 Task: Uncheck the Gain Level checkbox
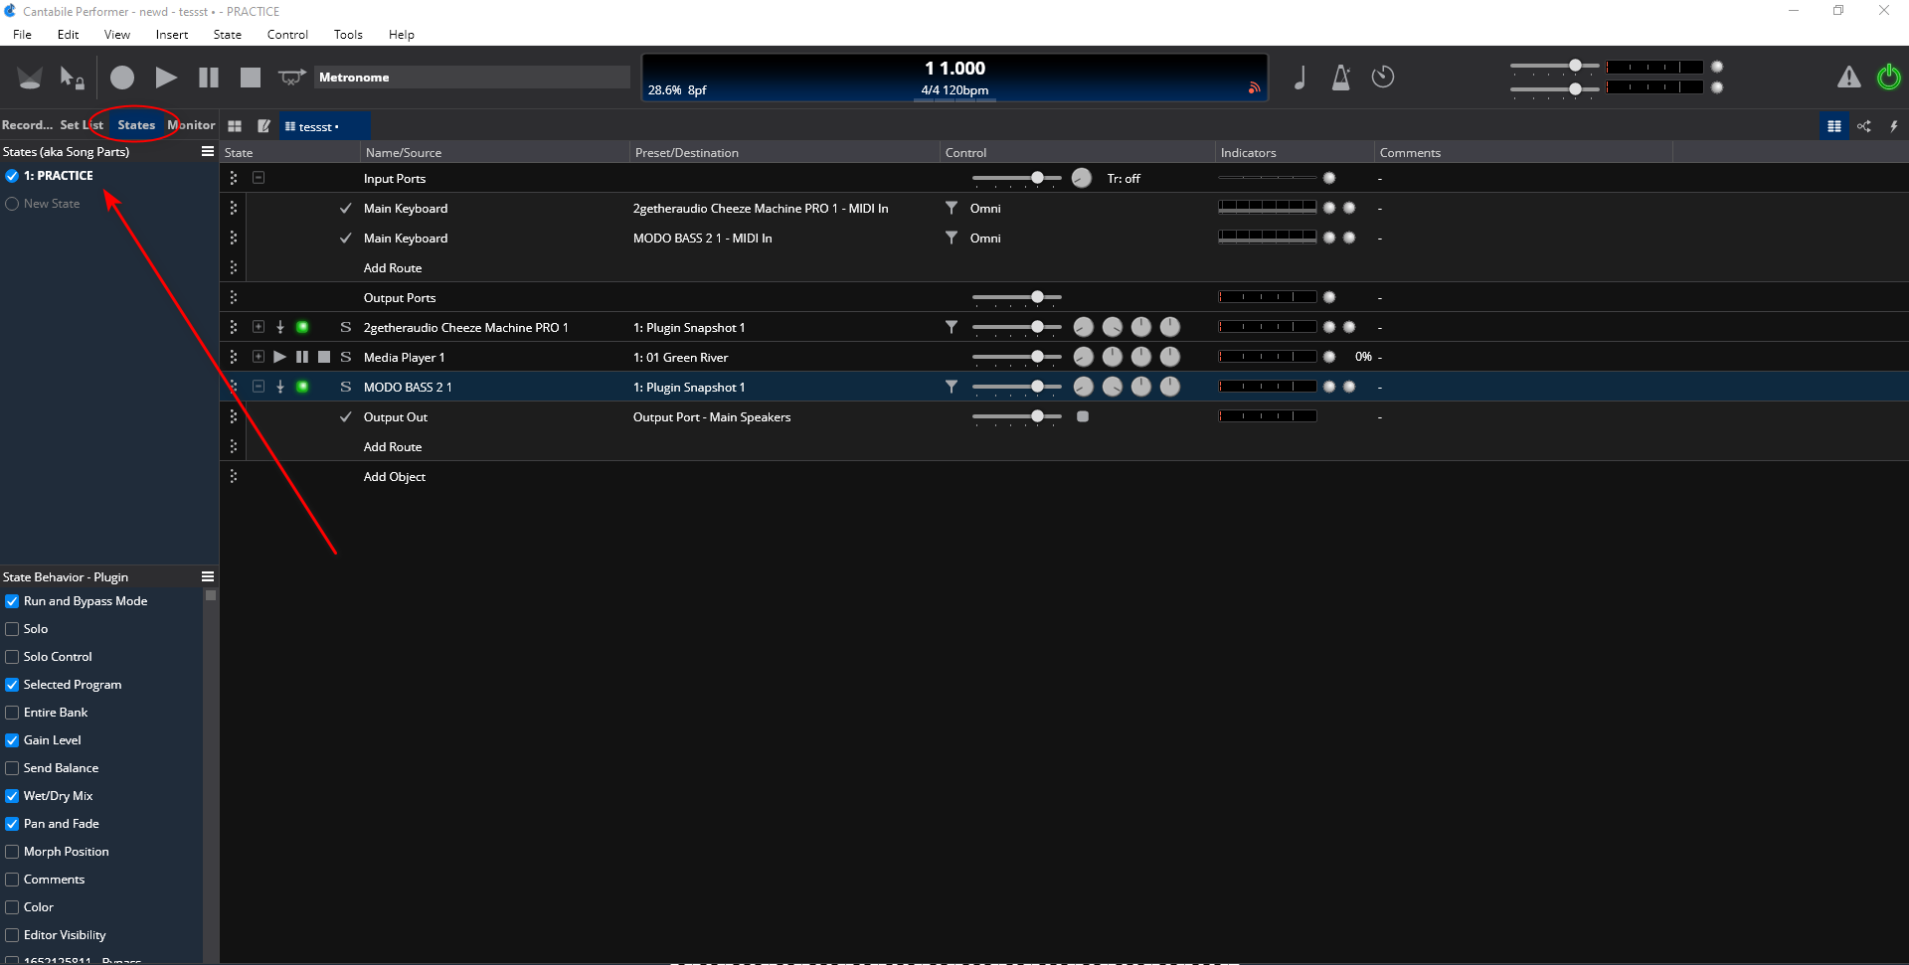13,740
